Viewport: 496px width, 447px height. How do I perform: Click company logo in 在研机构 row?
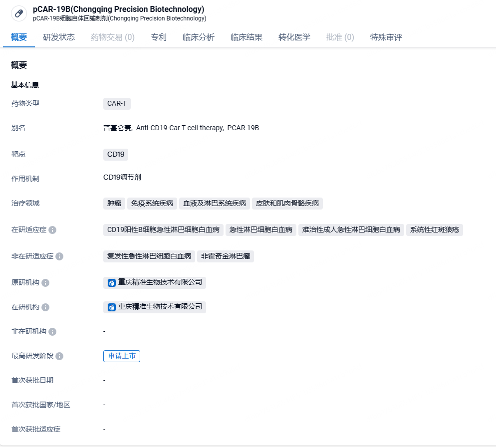coord(112,307)
